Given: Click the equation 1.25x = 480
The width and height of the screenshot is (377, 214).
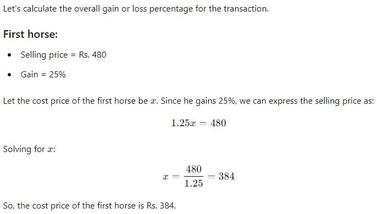Looking at the screenshot, I should [x=198, y=123].
